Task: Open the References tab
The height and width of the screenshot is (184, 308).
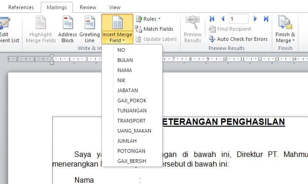Action: click(21, 7)
